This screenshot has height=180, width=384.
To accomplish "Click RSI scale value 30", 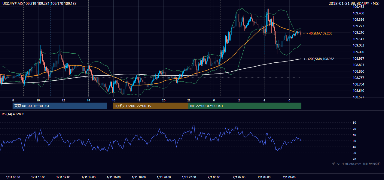I will click(354, 153).
